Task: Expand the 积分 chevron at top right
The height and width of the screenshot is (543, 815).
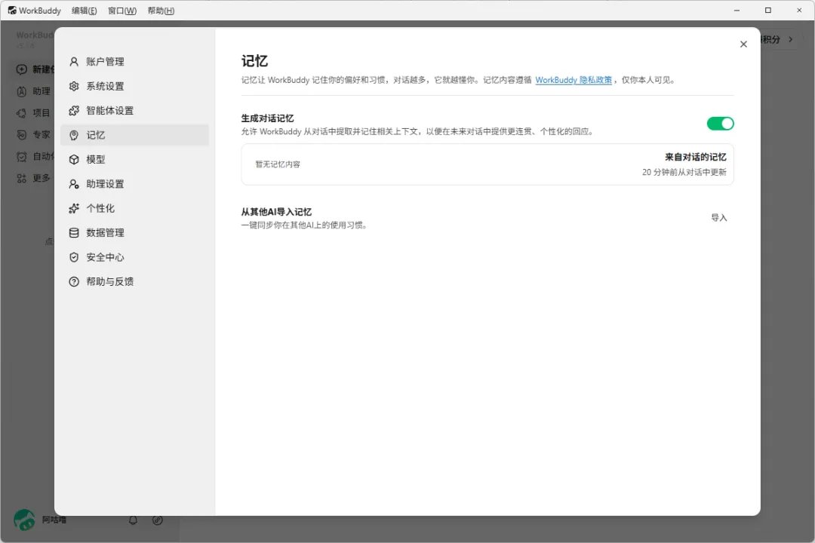Action: point(791,39)
